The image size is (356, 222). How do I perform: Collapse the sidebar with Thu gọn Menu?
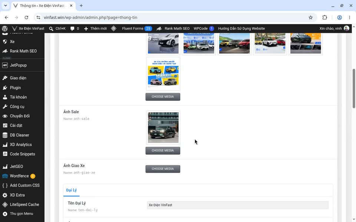coord(22,213)
